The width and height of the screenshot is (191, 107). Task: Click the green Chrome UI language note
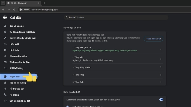(x=105, y=51)
